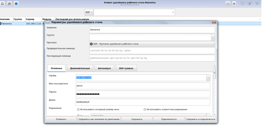Click the dialog window menu button in the title bar
This screenshot has height=126, width=262.
[x=47, y=22]
